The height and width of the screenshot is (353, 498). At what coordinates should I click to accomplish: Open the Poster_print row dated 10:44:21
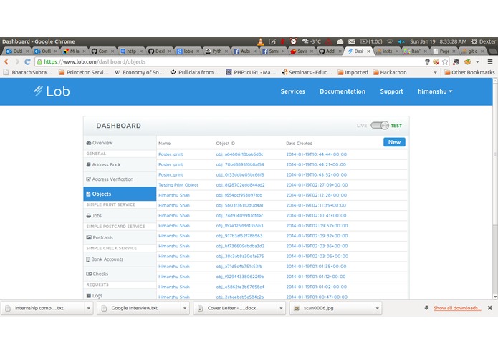pyautogui.click(x=171, y=164)
